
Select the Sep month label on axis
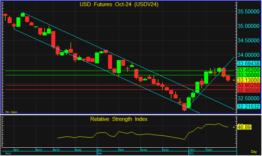pyautogui.click(x=99, y=154)
